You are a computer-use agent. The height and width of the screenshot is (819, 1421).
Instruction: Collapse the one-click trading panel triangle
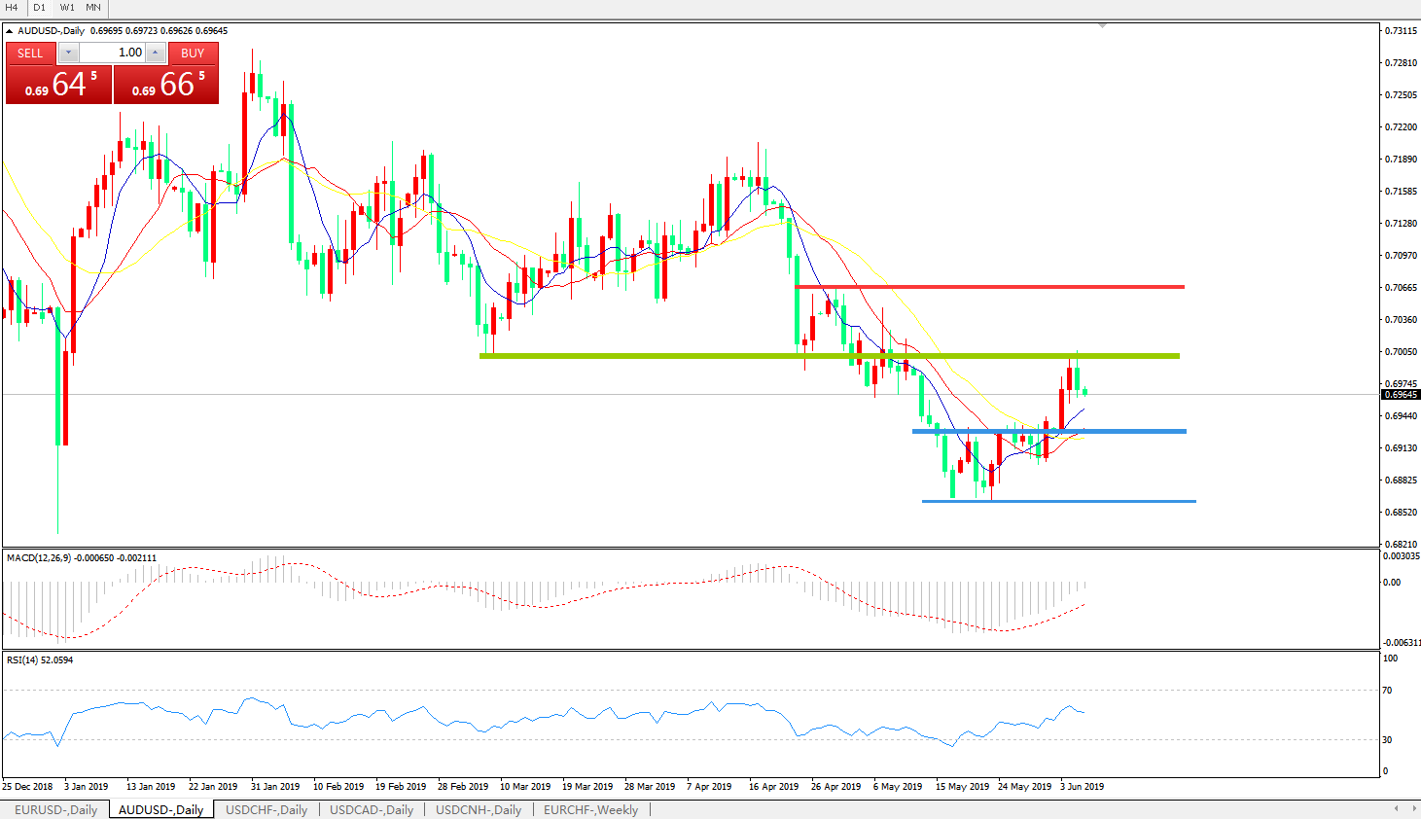[x=10, y=31]
